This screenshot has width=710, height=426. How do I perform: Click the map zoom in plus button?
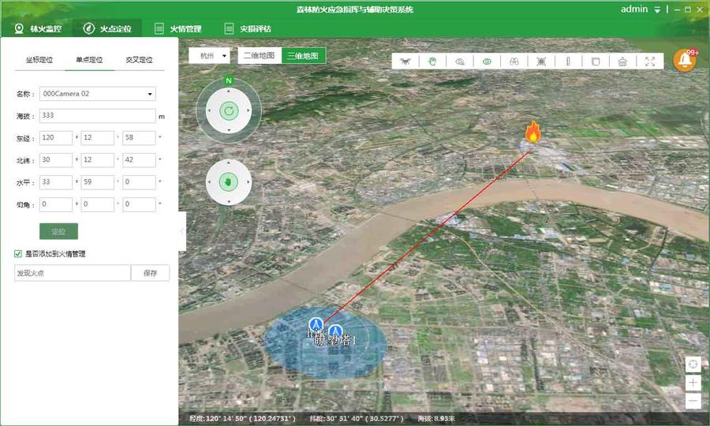coord(693,383)
